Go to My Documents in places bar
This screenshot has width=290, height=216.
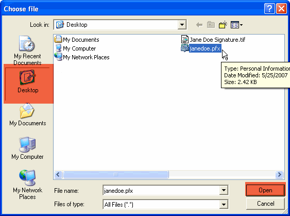pyautogui.click(x=27, y=114)
